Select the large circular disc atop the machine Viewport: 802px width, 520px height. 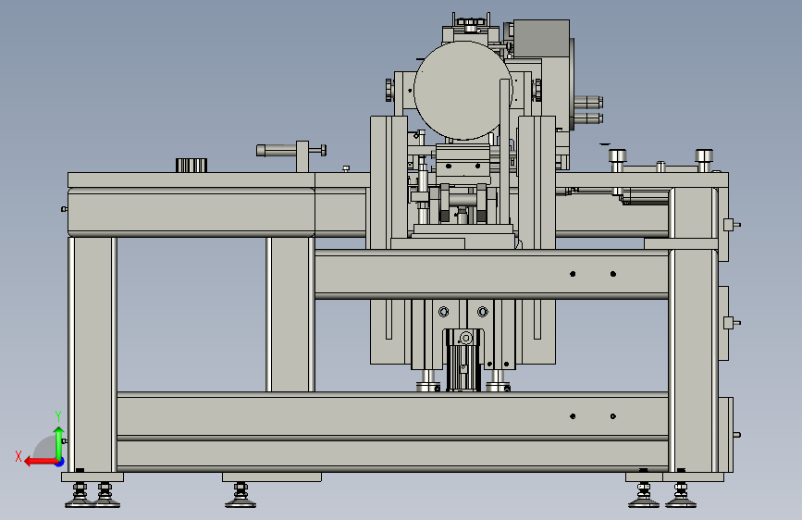point(463,91)
